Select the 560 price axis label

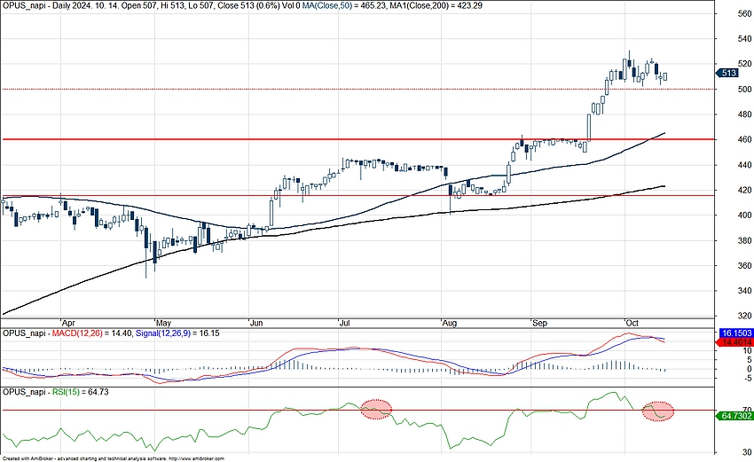coord(745,13)
